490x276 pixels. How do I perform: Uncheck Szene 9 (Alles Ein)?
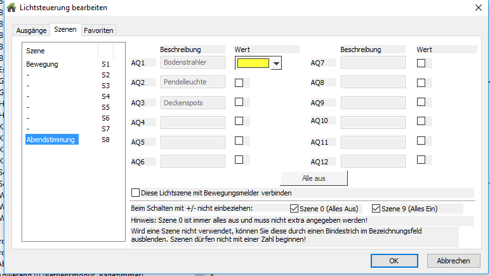point(376,208)
